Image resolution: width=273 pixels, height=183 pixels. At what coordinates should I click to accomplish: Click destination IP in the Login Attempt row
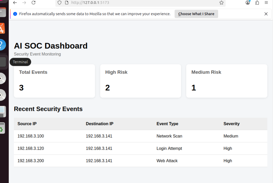coord(99,148)
